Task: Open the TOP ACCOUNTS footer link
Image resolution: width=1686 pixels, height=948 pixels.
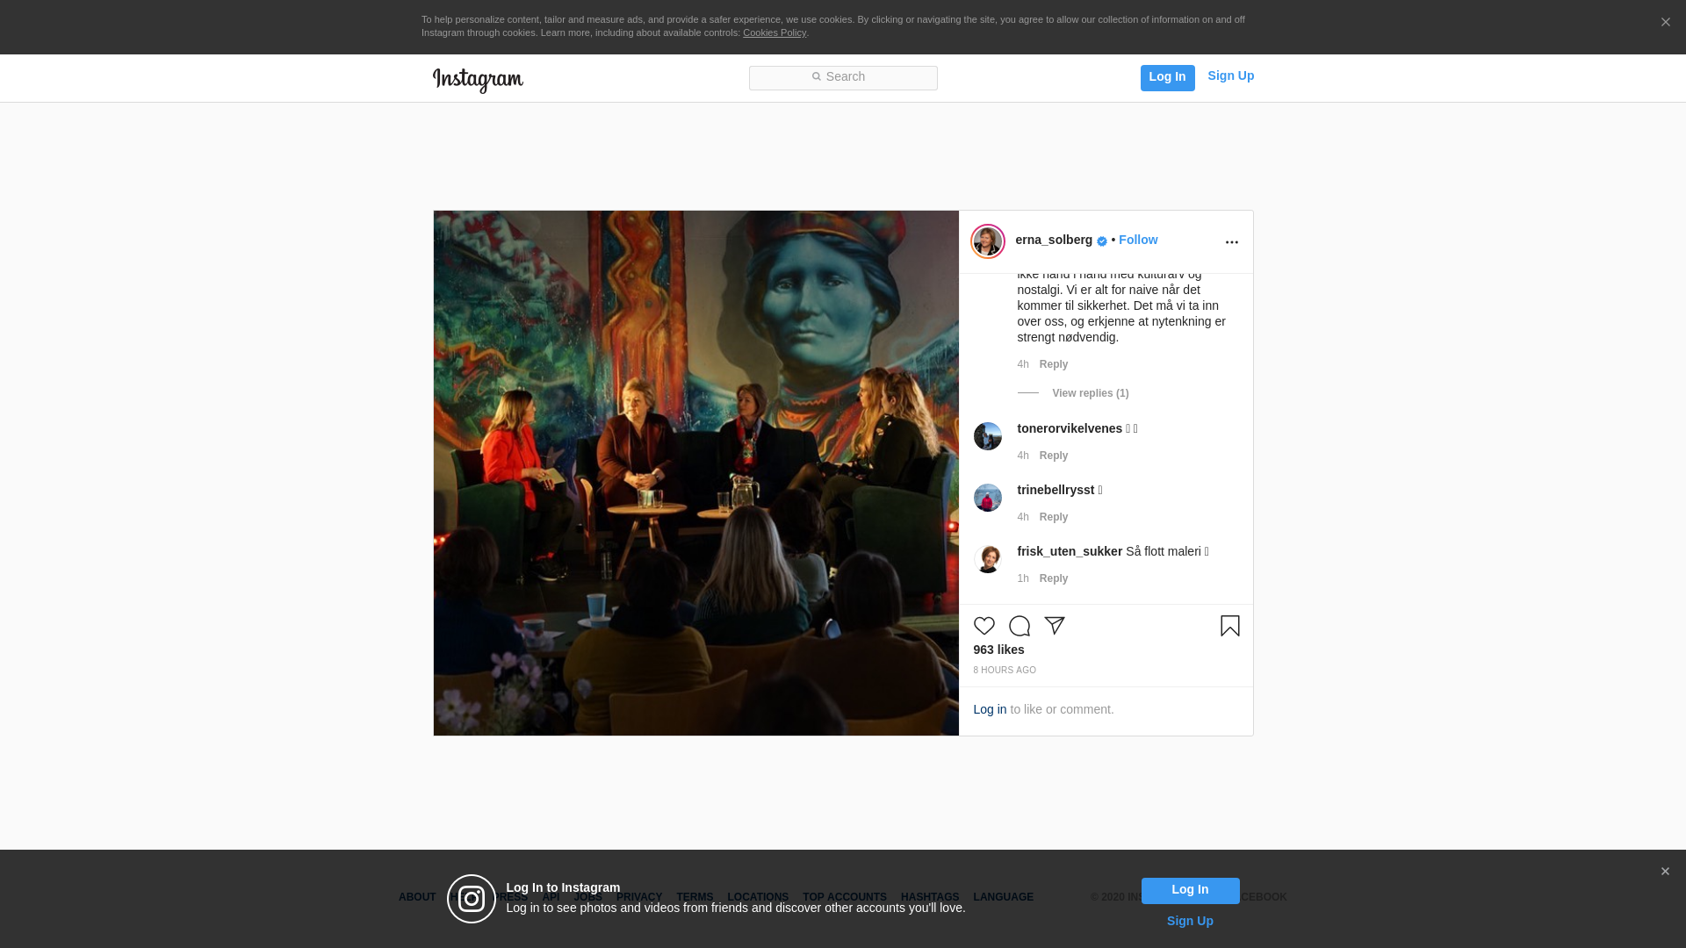Action: pyautogui.click(x=844, y=897)
